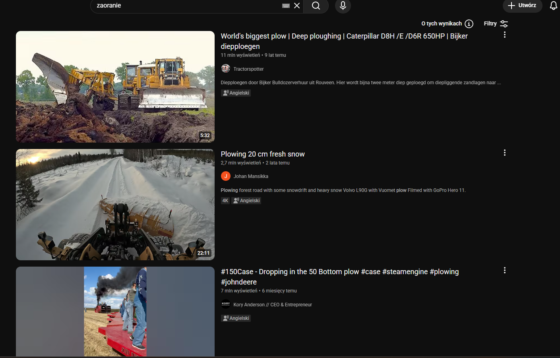The image size is (560, 358).
Task: Clear the search box with the X icon
Action: pos(297,6)
